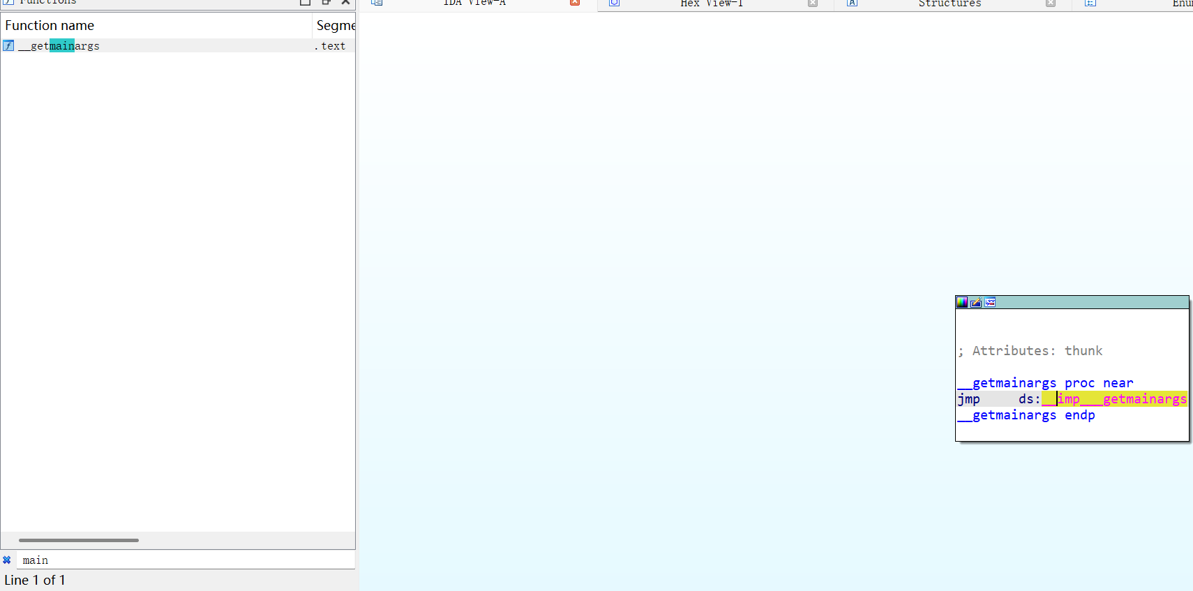Click the graph node color picker icon
Screen dimensions: 1193x591
click(962, 302)
